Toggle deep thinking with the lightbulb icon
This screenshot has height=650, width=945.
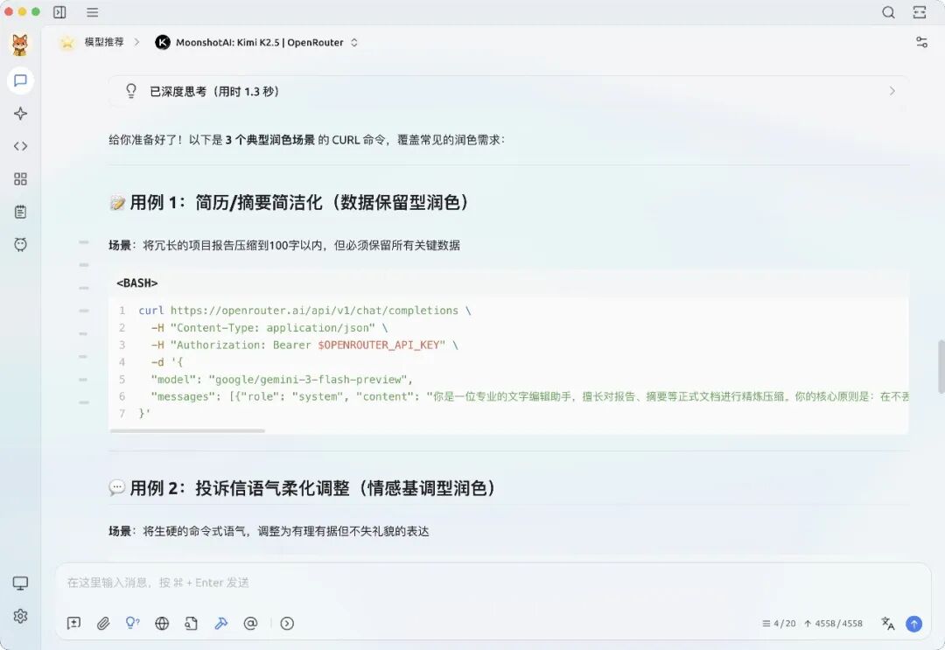tap(132, 624)
